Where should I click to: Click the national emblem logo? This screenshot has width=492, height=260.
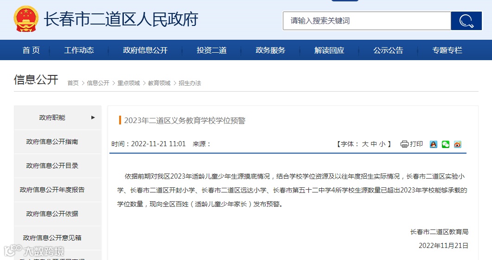click(x=26, y=19)
